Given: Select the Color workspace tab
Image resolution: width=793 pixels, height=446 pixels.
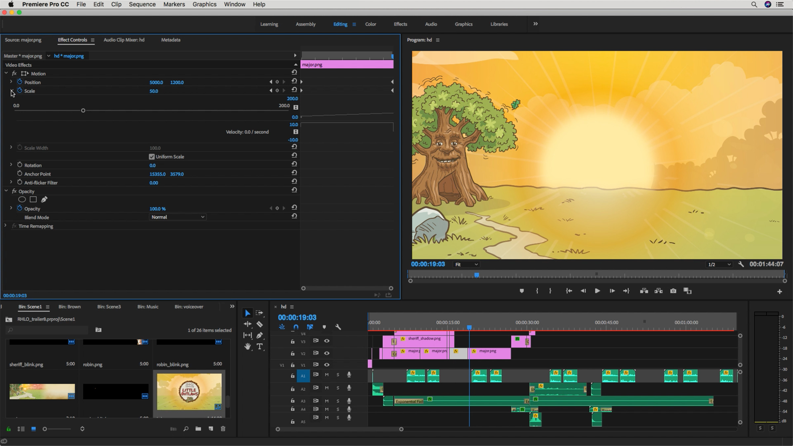Looking at the screenshot, I should 370,24.
